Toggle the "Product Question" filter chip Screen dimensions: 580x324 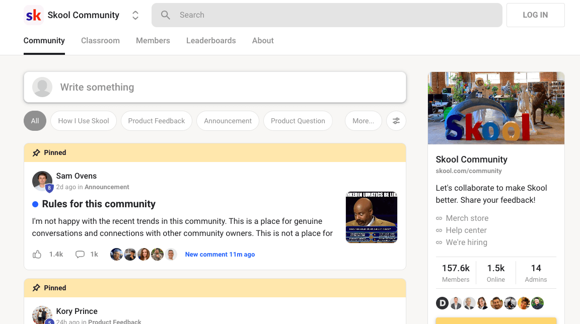tap(298, 121)
